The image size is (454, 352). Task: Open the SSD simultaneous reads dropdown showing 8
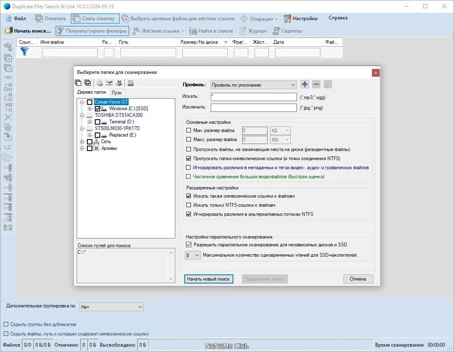(x=193, y=255)
